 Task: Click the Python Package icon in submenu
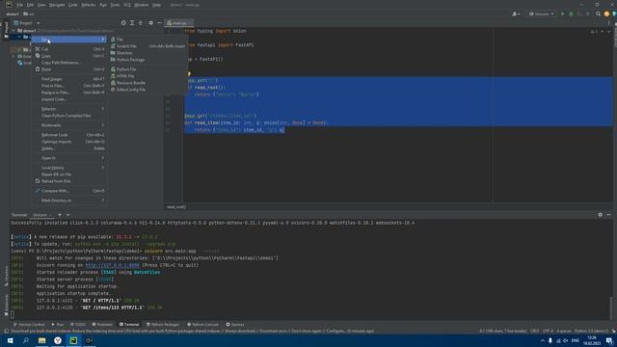[x=113, y=60]
